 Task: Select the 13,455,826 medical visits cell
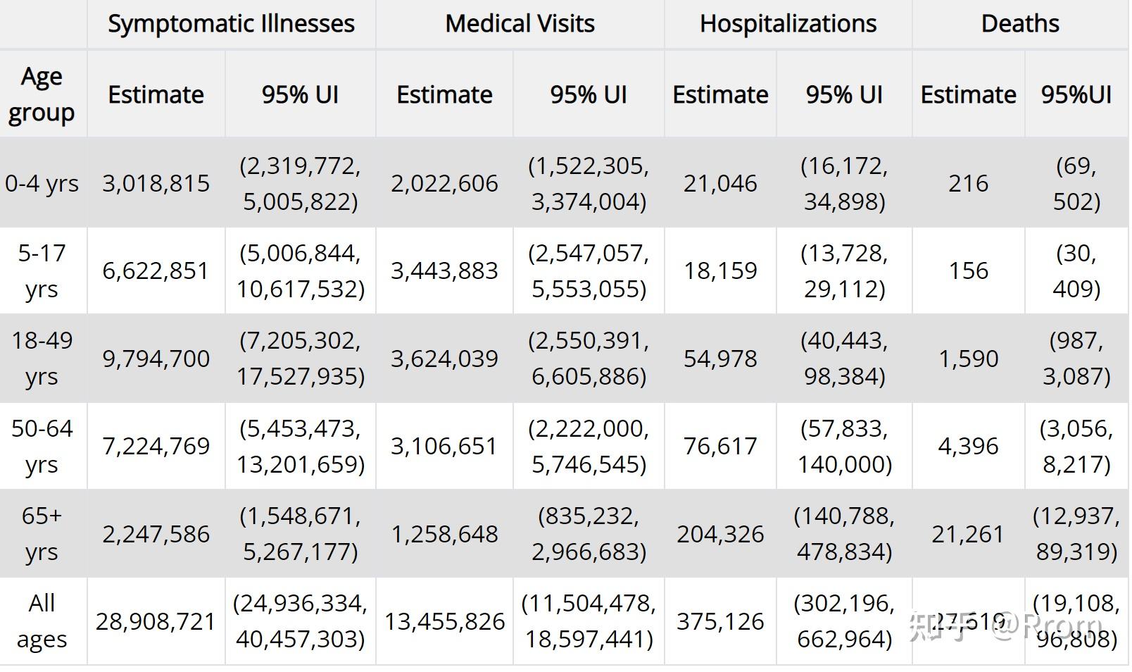(444, 621)
